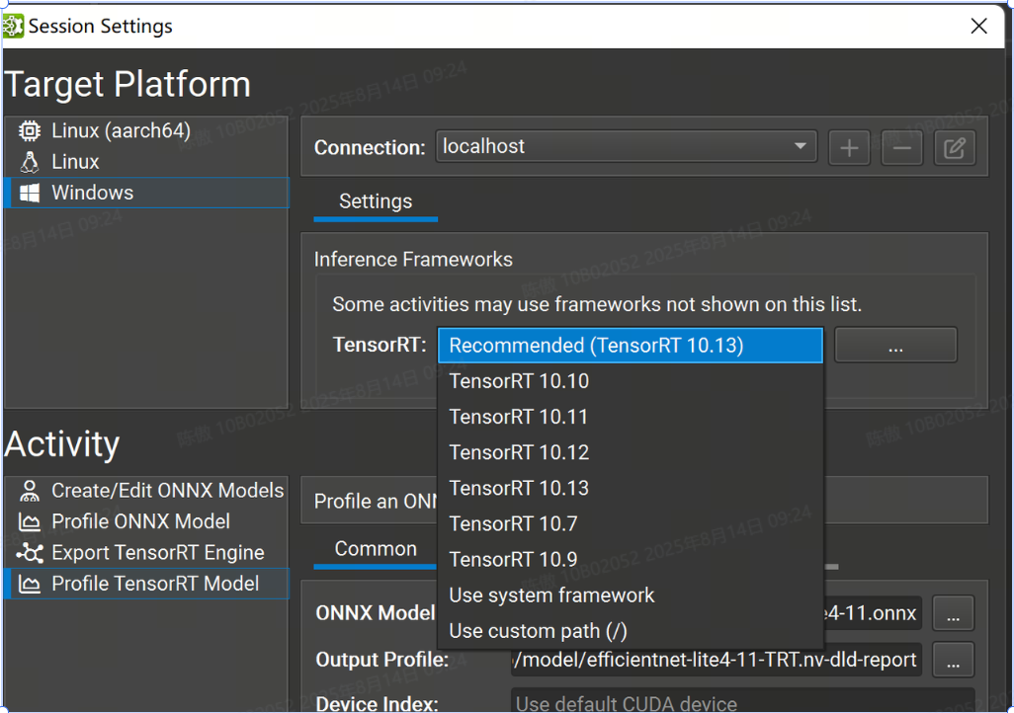
Task: Select Use custom path (/) option
Action: [631, 631]
